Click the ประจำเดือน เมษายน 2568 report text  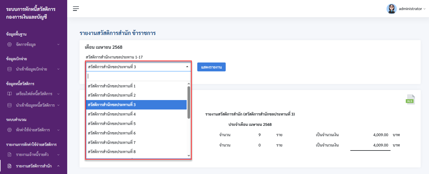(250, 124)
